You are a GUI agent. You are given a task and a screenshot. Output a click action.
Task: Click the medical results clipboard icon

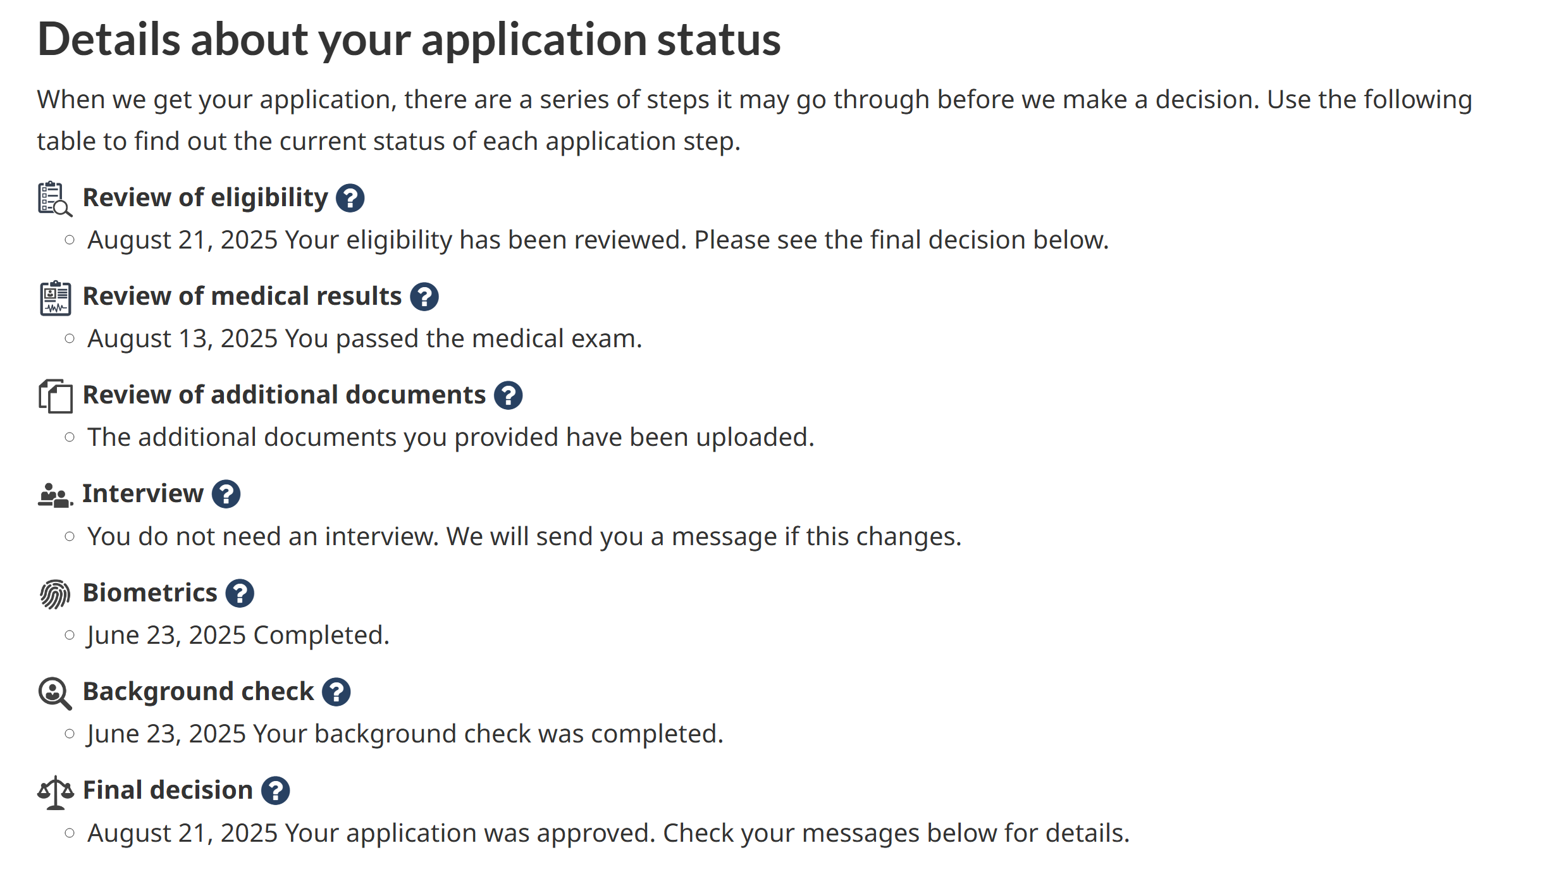click(x=55, y=297)
